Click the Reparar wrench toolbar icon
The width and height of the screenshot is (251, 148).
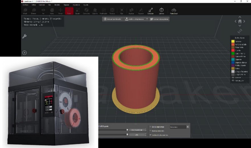[x=141, y=11]
